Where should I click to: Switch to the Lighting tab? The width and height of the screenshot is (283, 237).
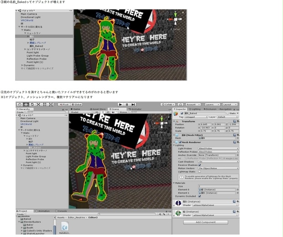pos(195,109)
